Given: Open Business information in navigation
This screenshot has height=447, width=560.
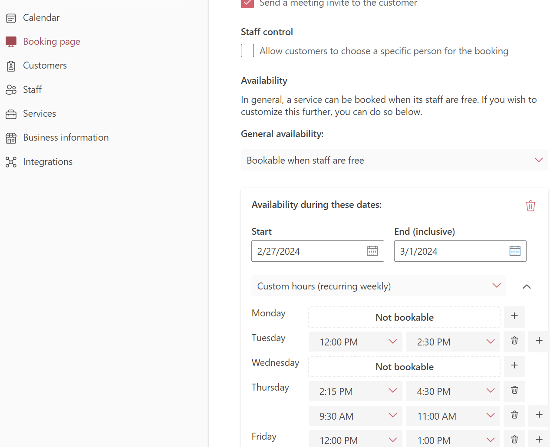Looking at the screenshot, I should [66, 138].
